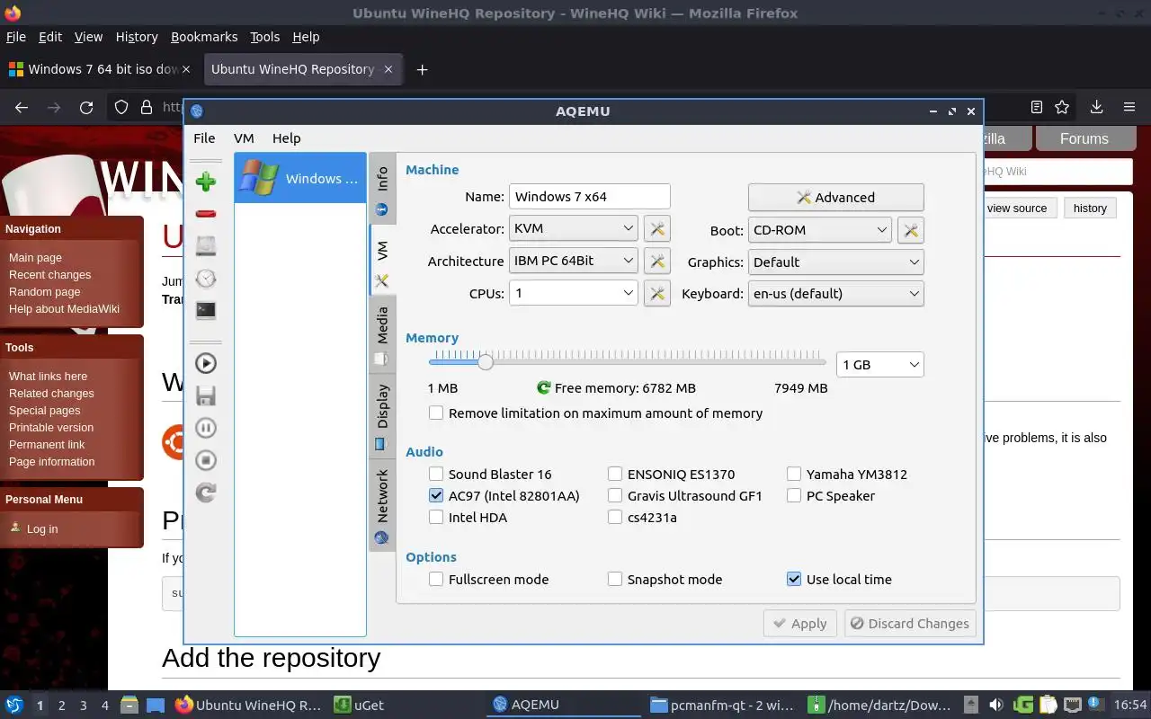Open a new Firefox tab with plus
Viewport: 1151px width, 719px height.
[422, 69]
